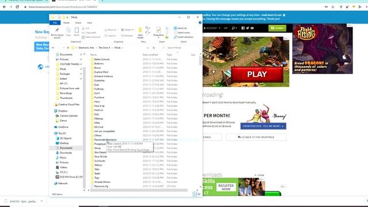The width and height of the screenshot is (368, 207).
Task: Open recent locations dropdown near nav arrows
Action: pyautogui.click(x=64, y=48)
